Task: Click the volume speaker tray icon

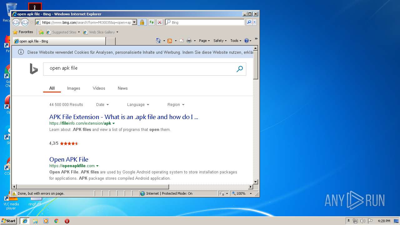Action: (x=362, y=221)
